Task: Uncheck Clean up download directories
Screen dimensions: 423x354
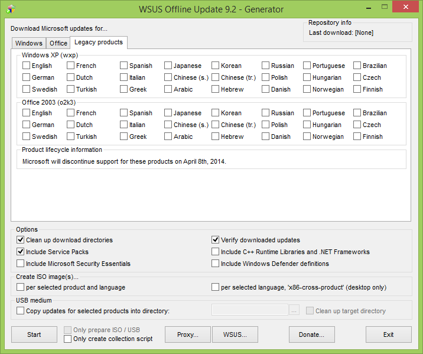Action: pyautogui.click(x=21, y=240)
